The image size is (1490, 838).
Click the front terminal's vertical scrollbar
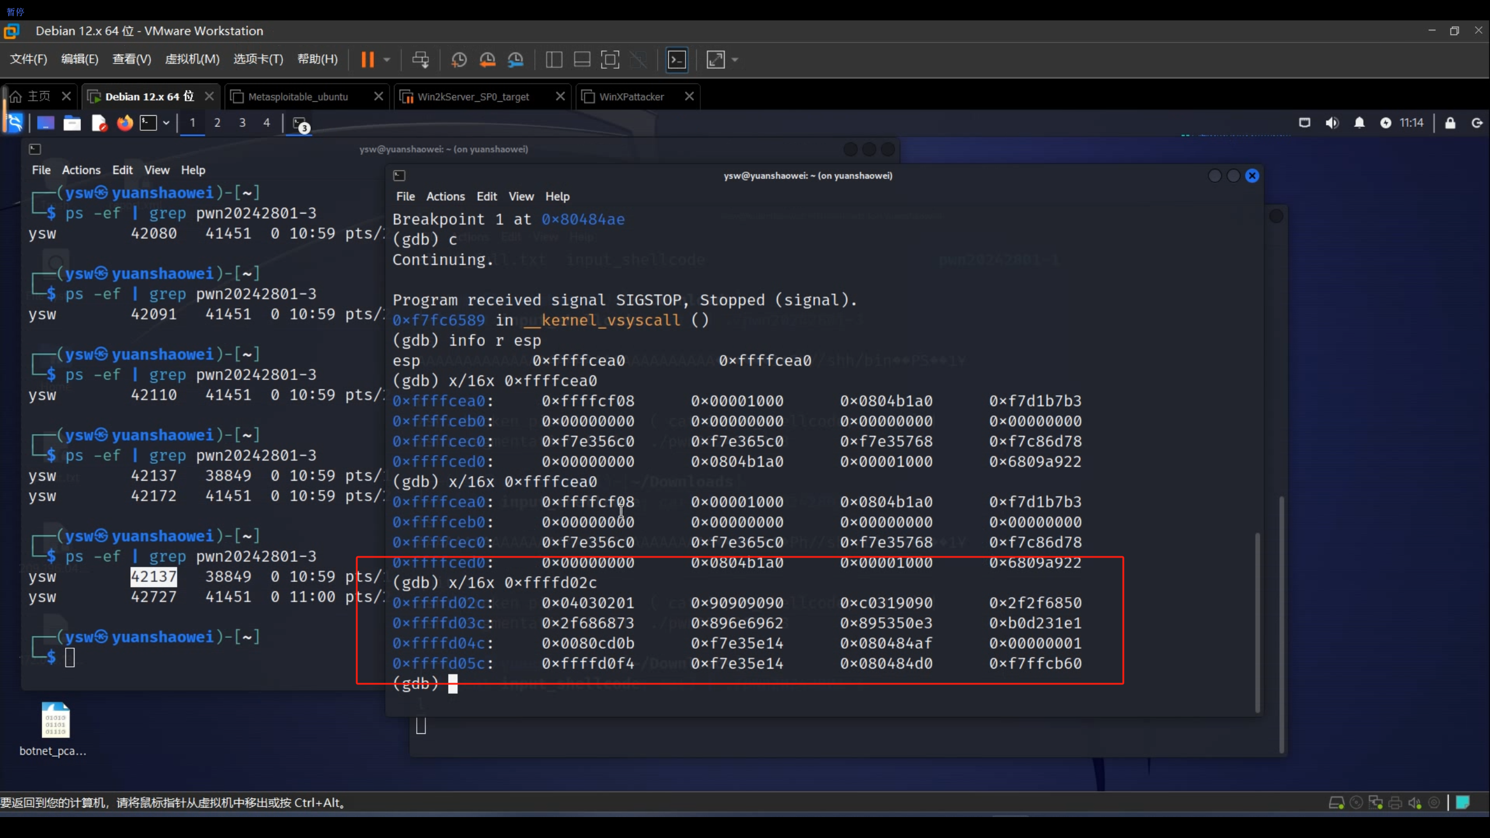[x=1257, y=622]
